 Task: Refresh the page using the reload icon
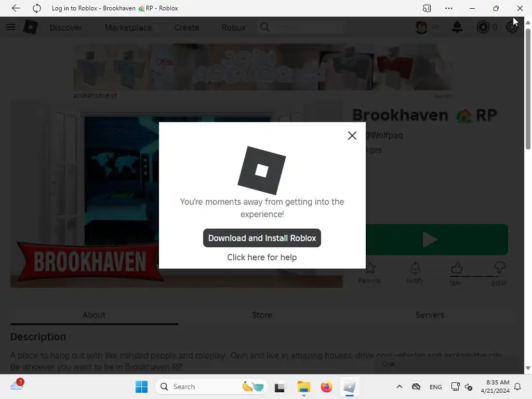(37, 8)
